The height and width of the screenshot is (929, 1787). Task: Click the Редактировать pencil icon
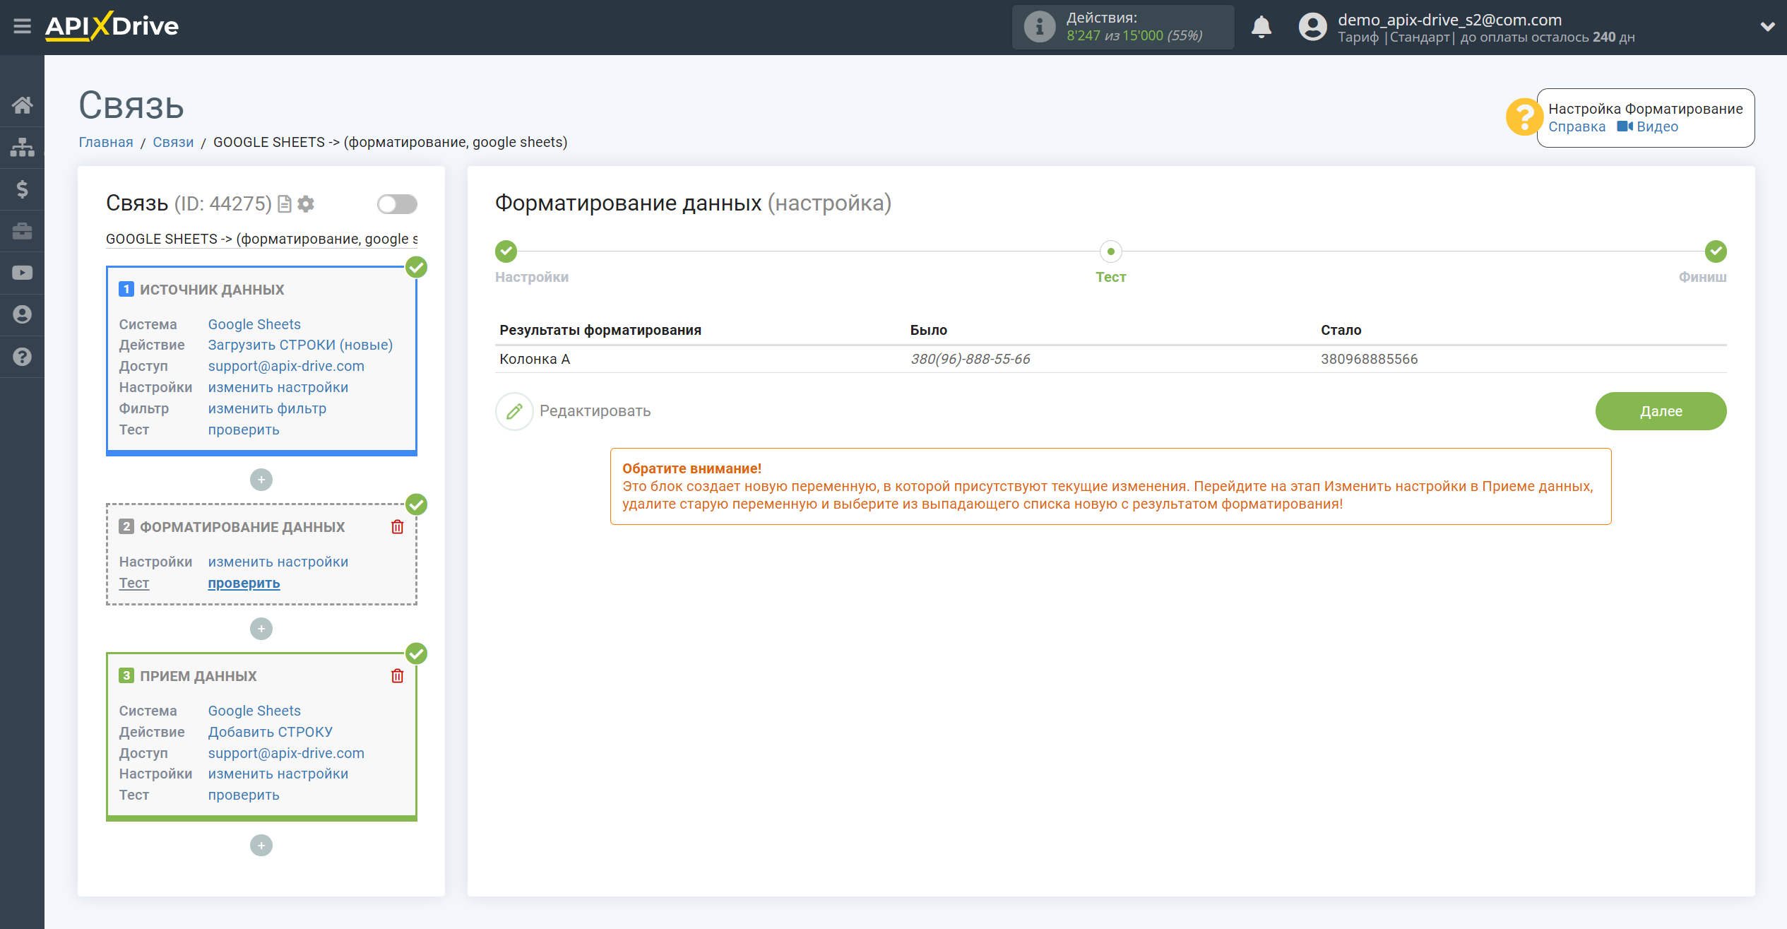[514, 411]
